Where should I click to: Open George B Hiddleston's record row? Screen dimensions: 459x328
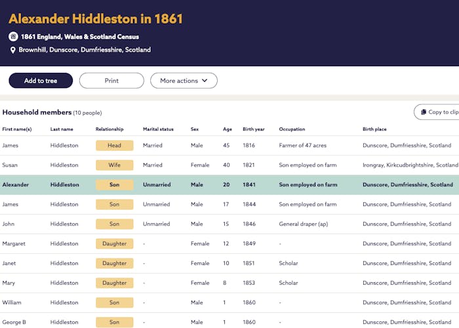pos(229,321)
